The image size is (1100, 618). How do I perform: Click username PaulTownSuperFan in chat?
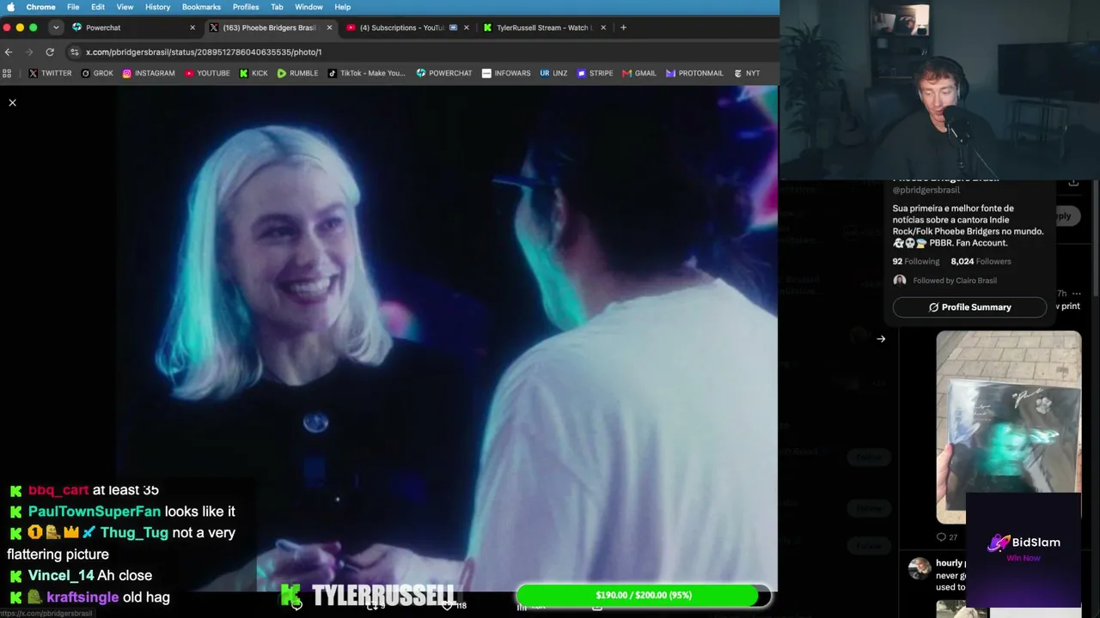coord(95,512)
